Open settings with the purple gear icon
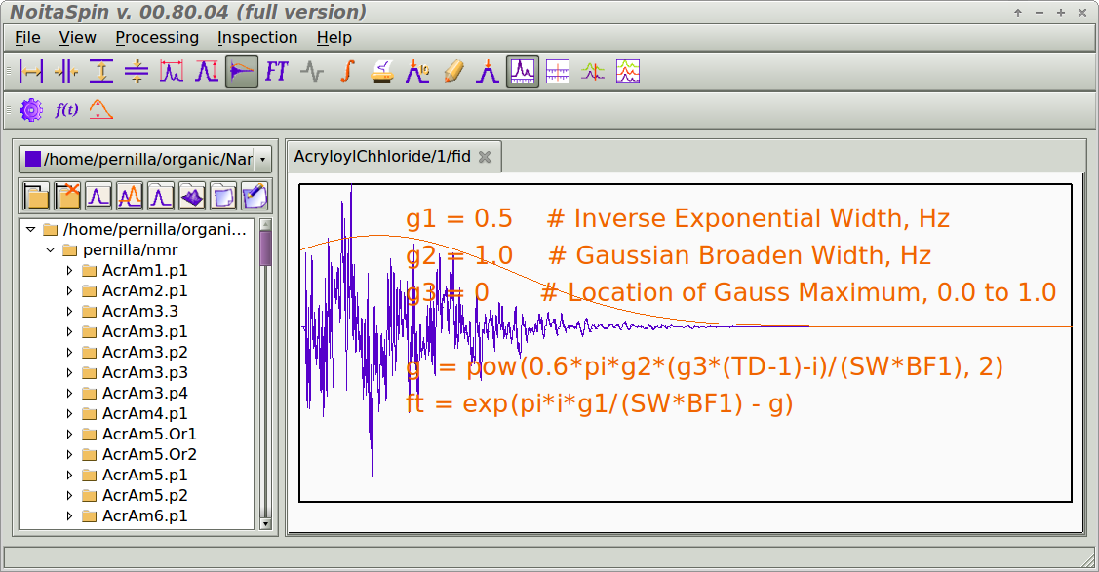 pos(31,110)
